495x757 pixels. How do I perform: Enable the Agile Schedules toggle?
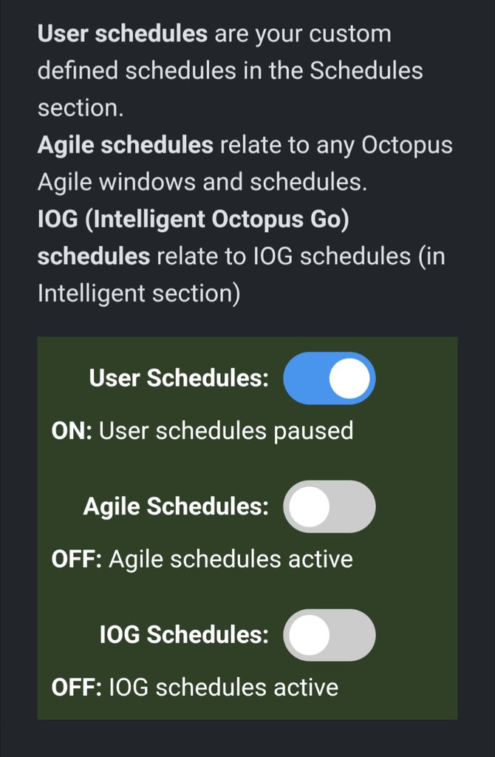click(330, 506)
